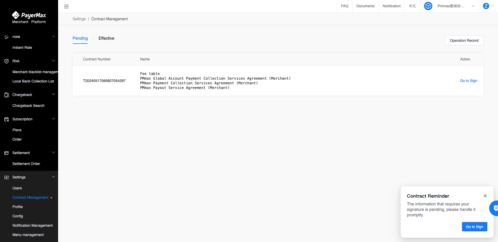
Task: Click the Settings sliders icon in sidebar
Action: point(6,177)
